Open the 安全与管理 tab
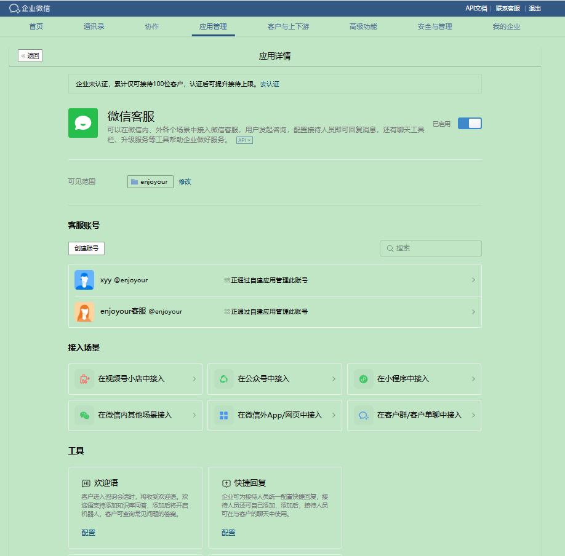 tap(435, 26)
